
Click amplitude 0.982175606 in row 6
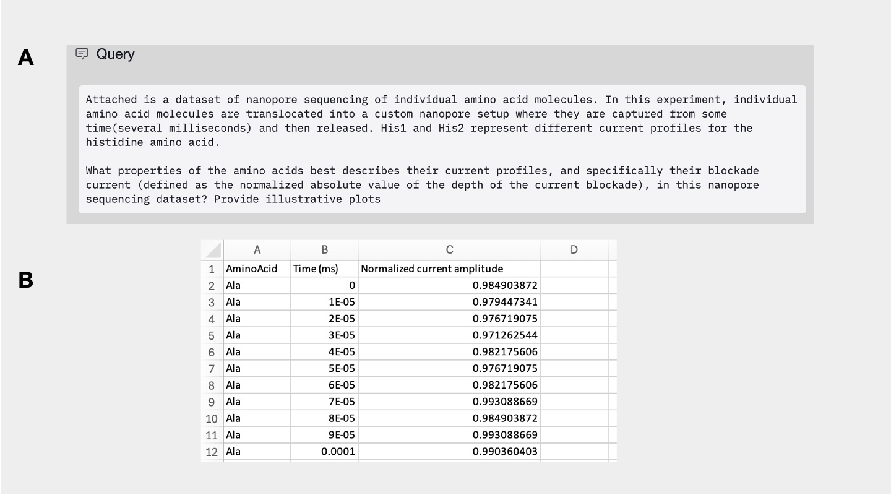point(450,352)
